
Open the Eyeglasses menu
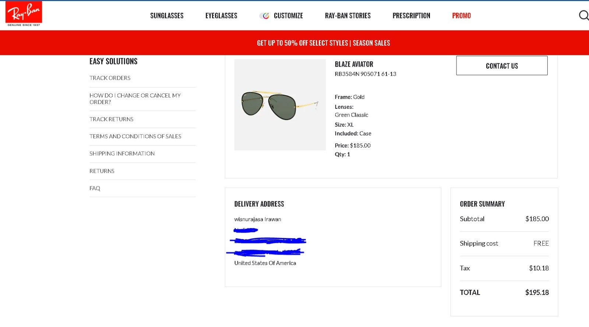coord(221,15)
